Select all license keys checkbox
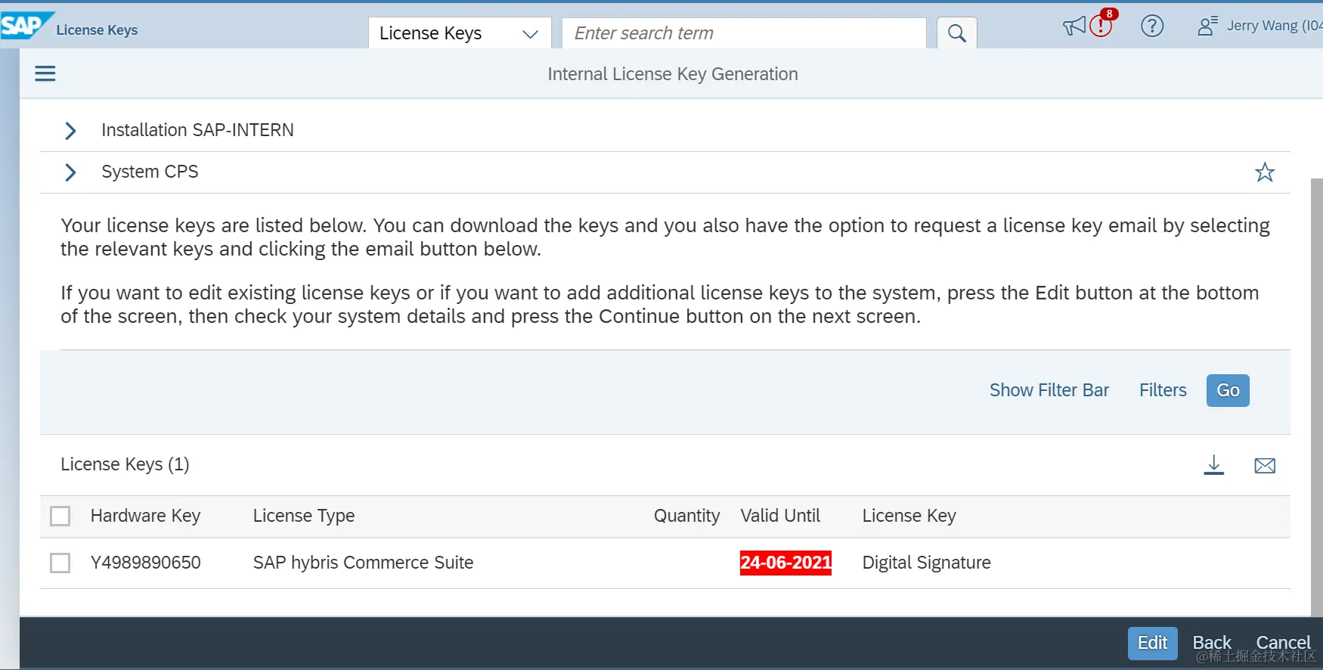The image size is (1323, 670). click(x=60, y=516)
